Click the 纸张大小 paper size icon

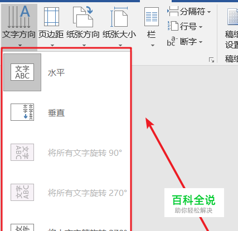(x=119, y=17)
